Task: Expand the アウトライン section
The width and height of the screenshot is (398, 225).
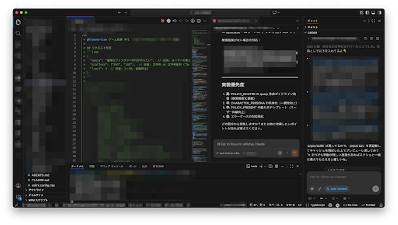Action: pos(36,190)
